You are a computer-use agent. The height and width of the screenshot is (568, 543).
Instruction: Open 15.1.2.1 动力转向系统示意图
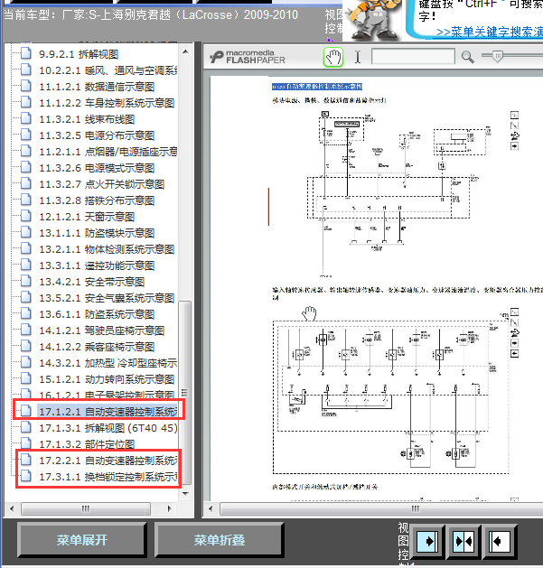(x=107, y=379)
